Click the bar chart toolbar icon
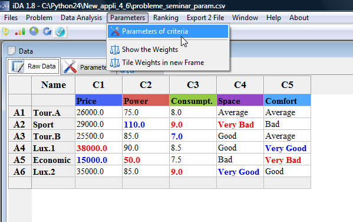The width and height of the screenshot is (353, 222). [20, 31]
